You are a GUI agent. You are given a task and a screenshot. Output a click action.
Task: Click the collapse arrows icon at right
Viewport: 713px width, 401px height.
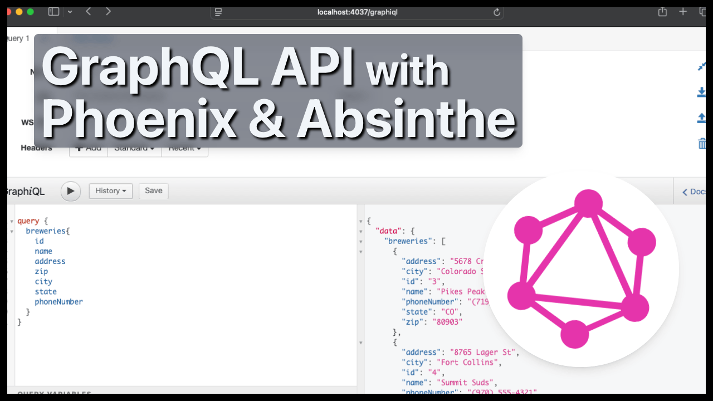point(702,66)
